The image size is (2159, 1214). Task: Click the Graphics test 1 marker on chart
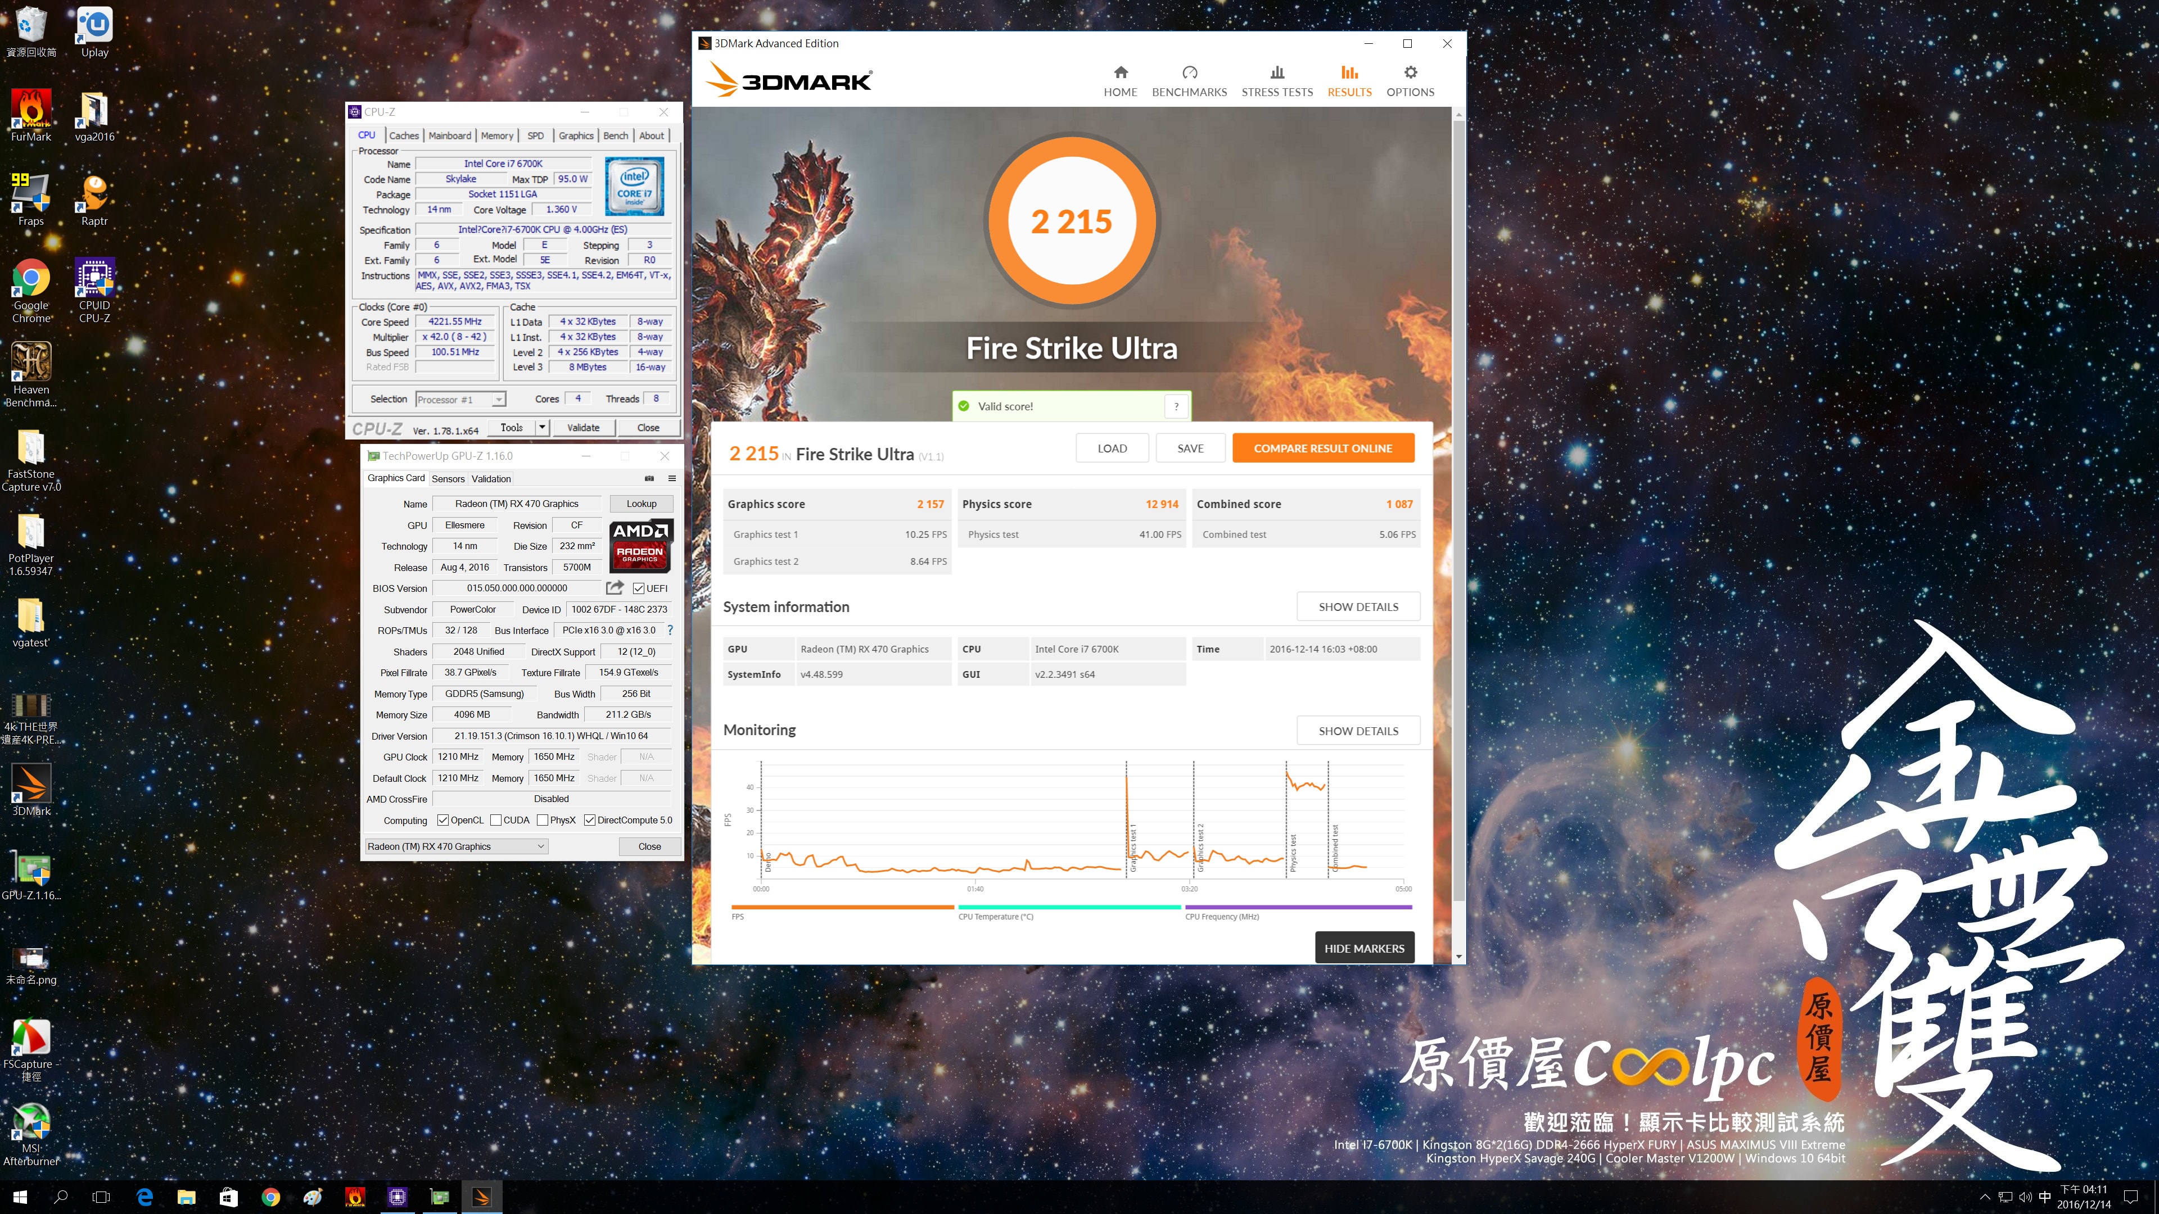tap(1133, 849)
